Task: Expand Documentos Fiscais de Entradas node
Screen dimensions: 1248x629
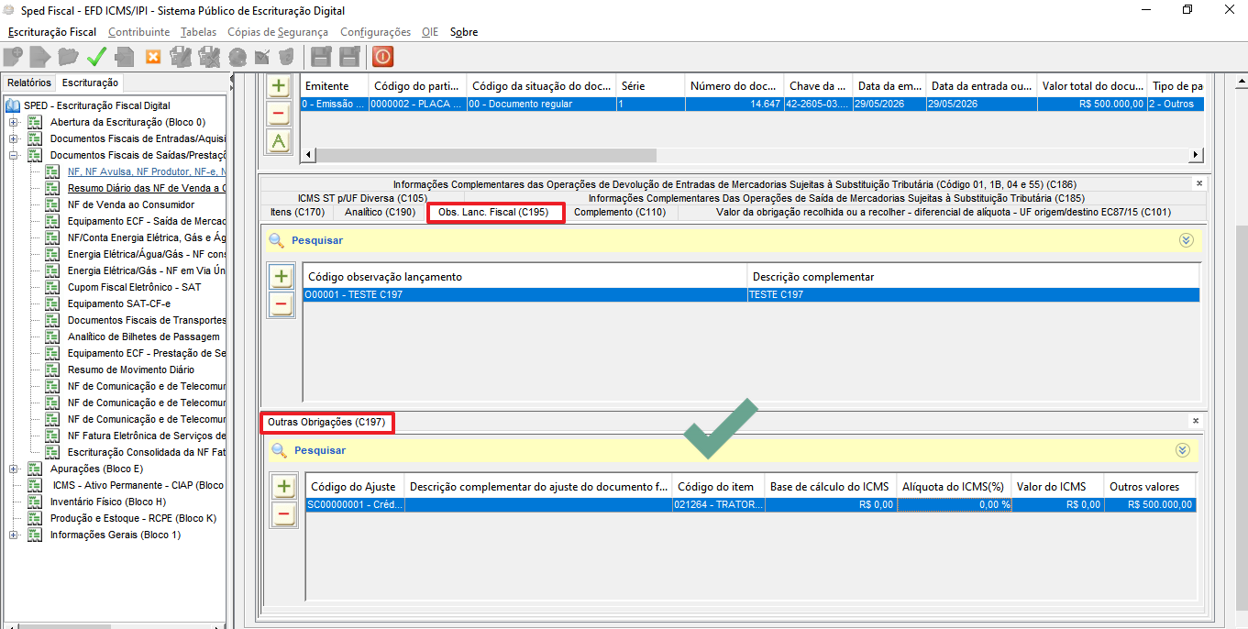Action: 14,138
